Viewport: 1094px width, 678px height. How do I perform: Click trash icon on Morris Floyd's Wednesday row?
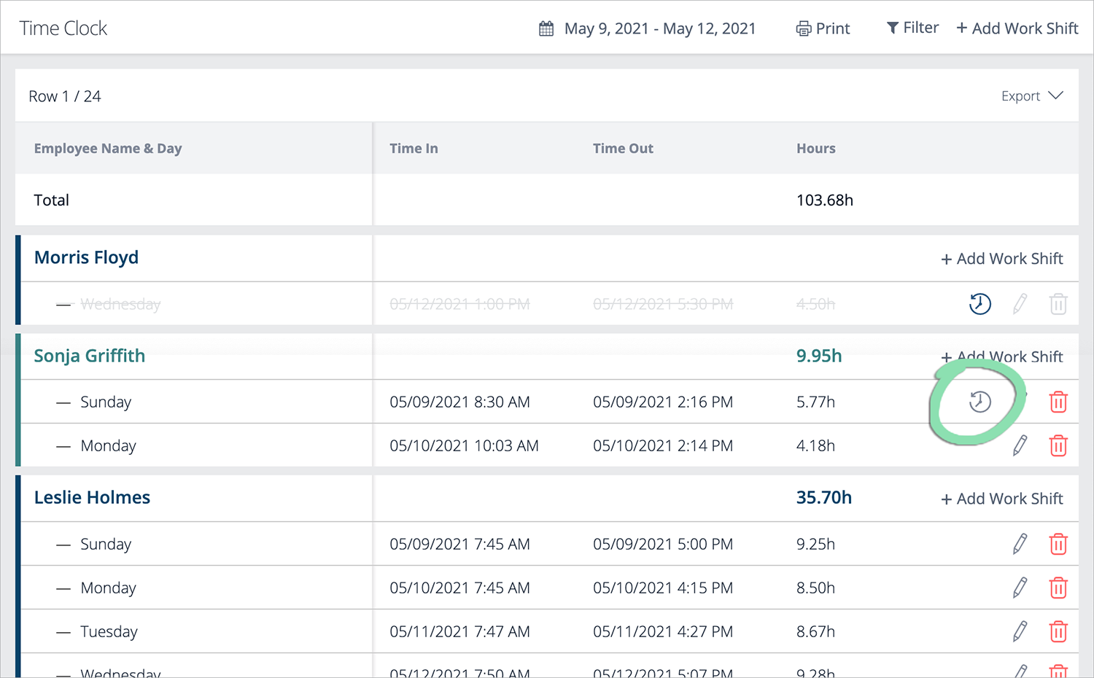(x=1058, y=304)
